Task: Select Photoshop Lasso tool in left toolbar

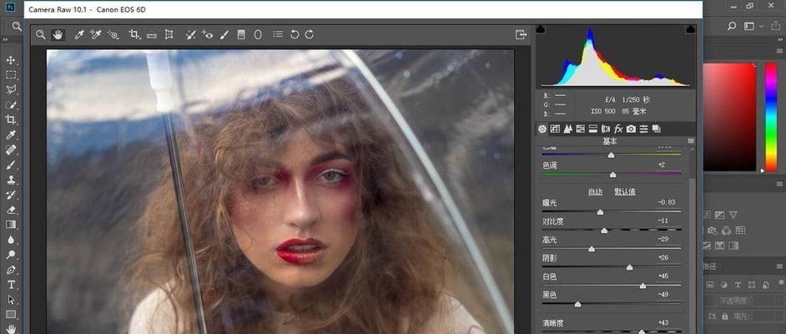Action: pos(11,90)
